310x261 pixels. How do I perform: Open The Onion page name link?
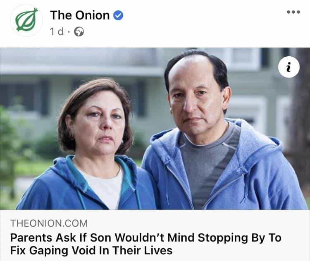click(x=80, y=15)
